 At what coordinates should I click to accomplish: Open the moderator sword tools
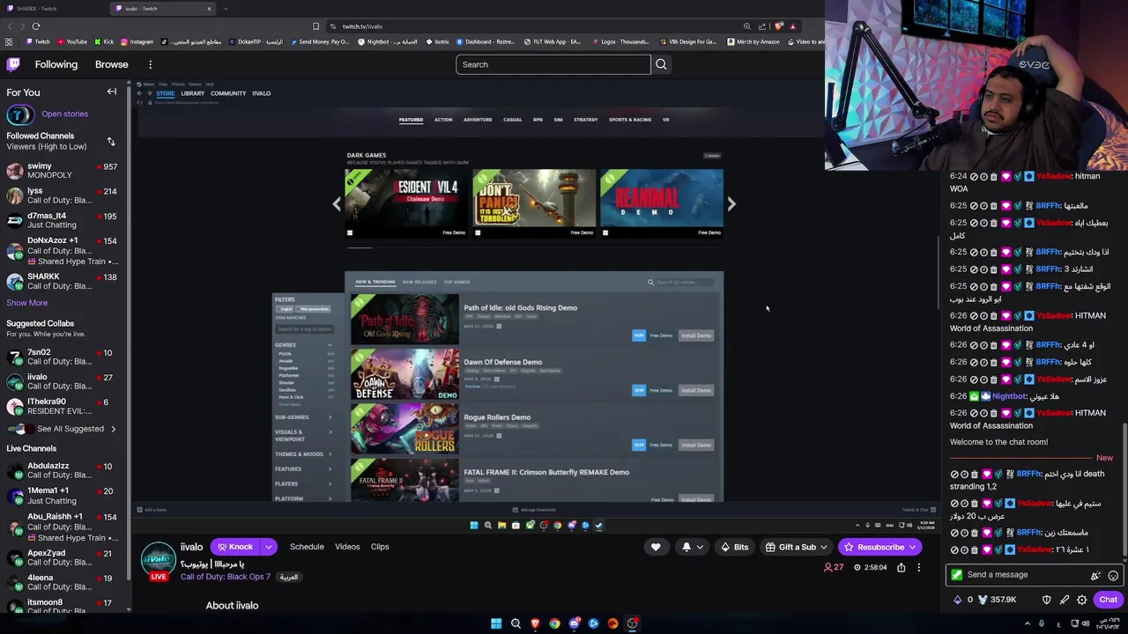[x=1064, y=600]
